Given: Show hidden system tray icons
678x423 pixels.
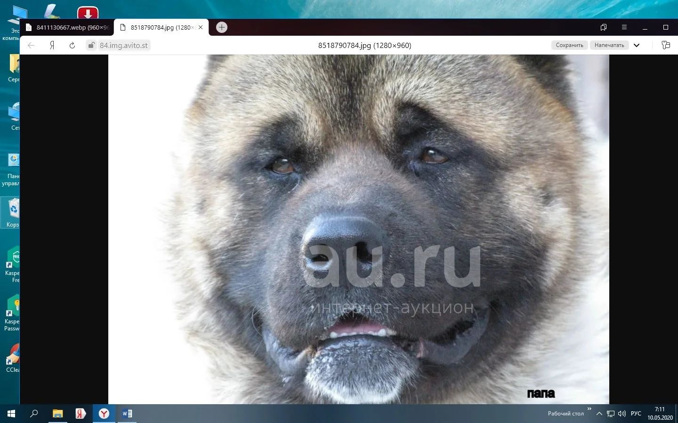Looking at the screenshot, I should [599, 414].
